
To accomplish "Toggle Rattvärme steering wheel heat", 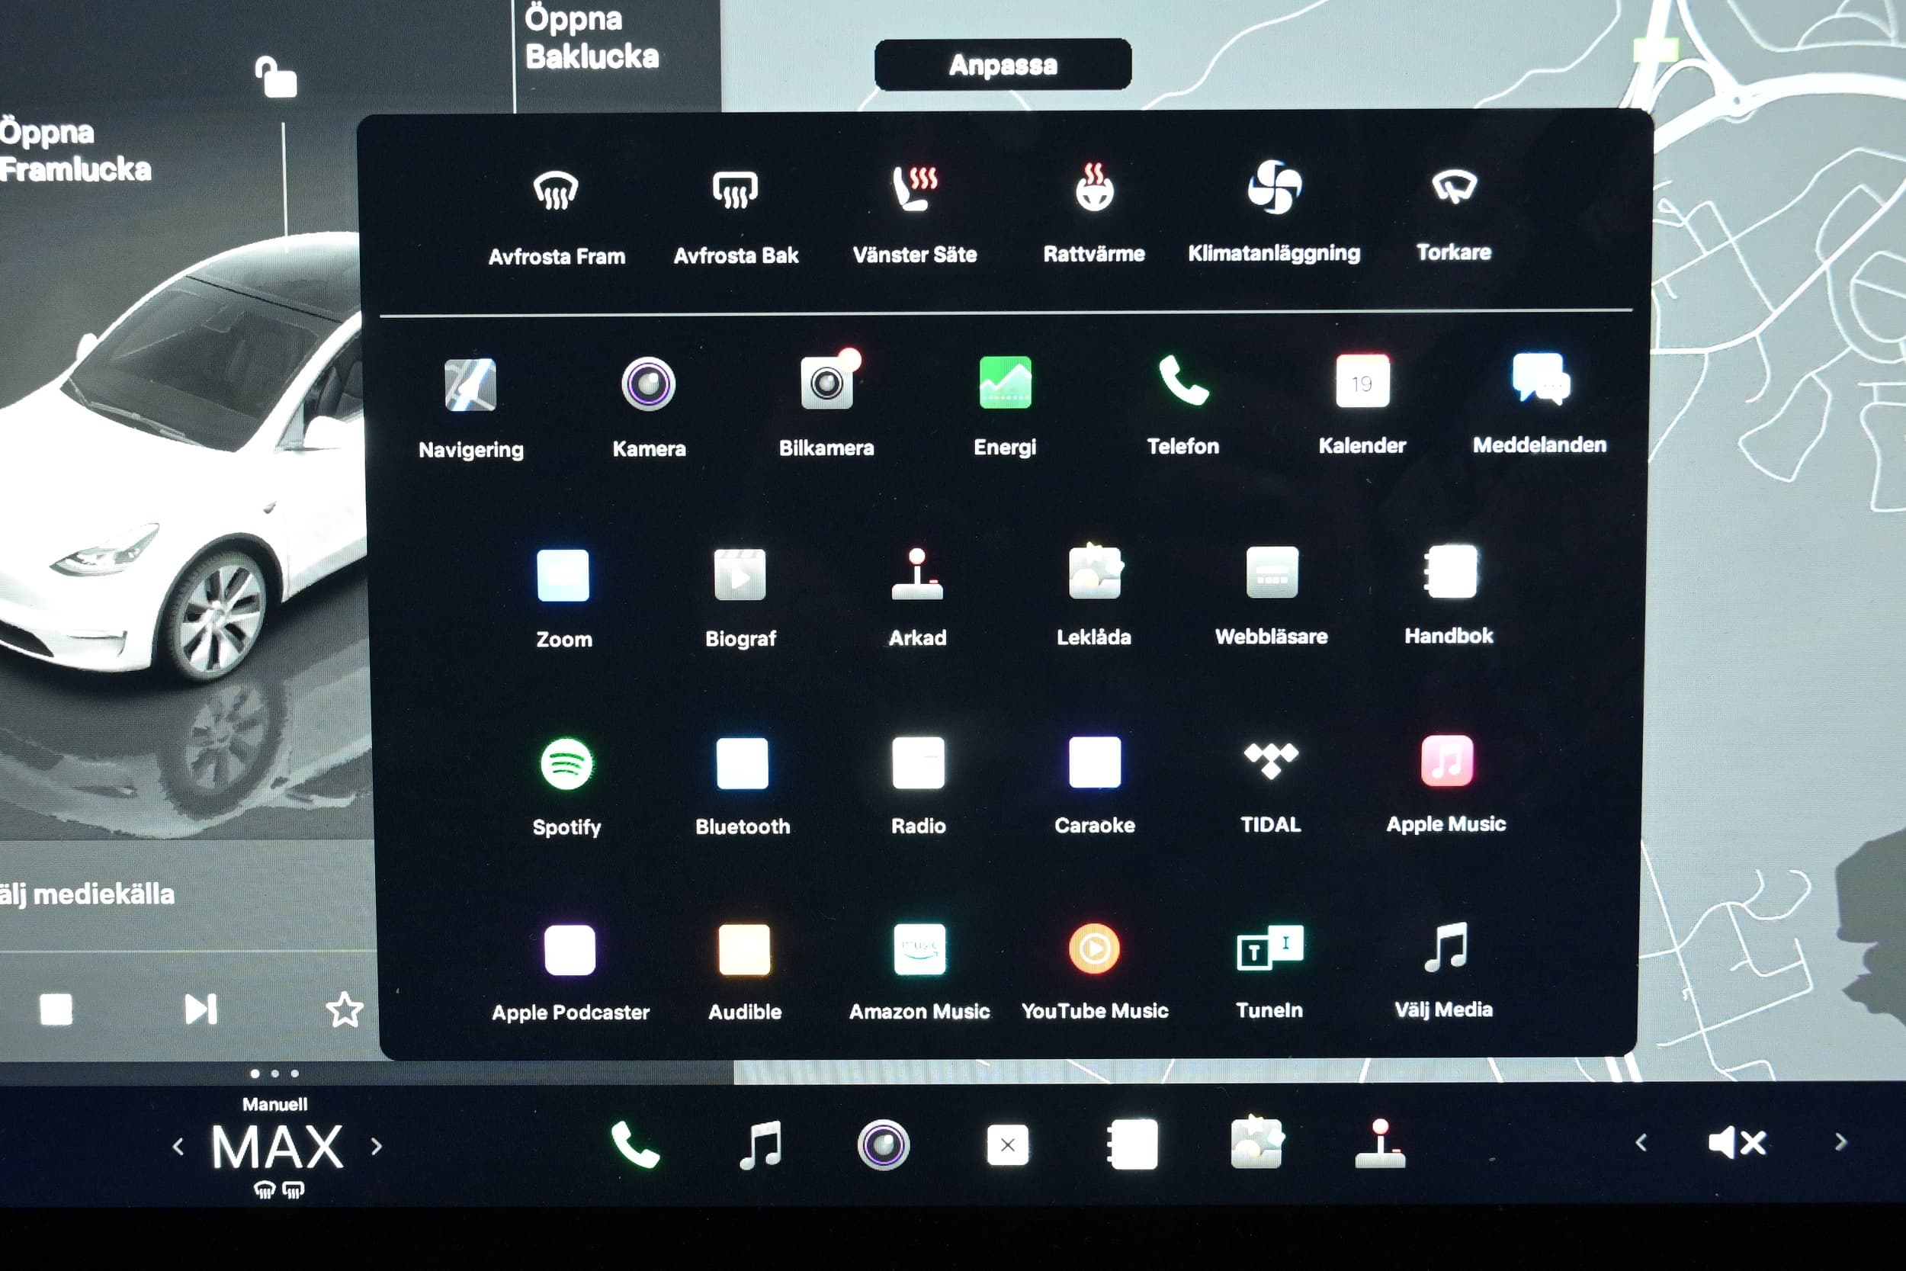I will click(x=1094, y=213).
